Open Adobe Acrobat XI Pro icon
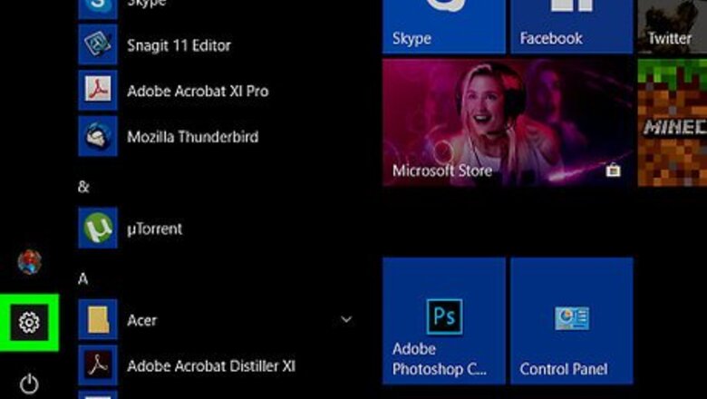 (98, 90)
